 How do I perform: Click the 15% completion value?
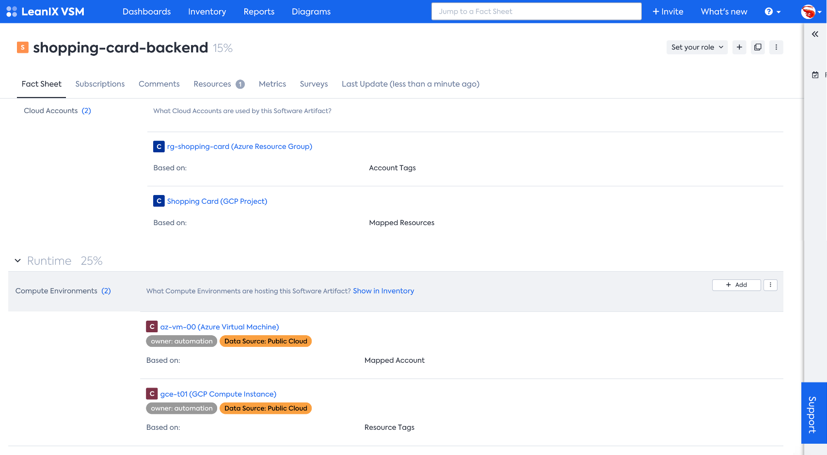223,48
